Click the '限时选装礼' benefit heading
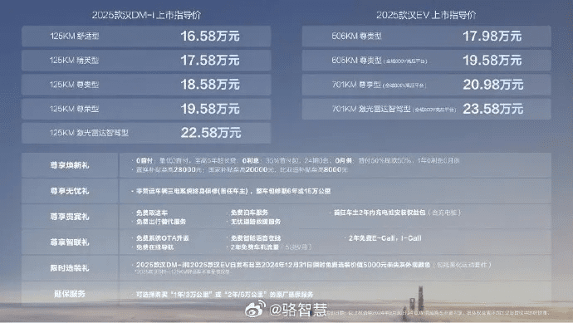 tap(70, 268)
